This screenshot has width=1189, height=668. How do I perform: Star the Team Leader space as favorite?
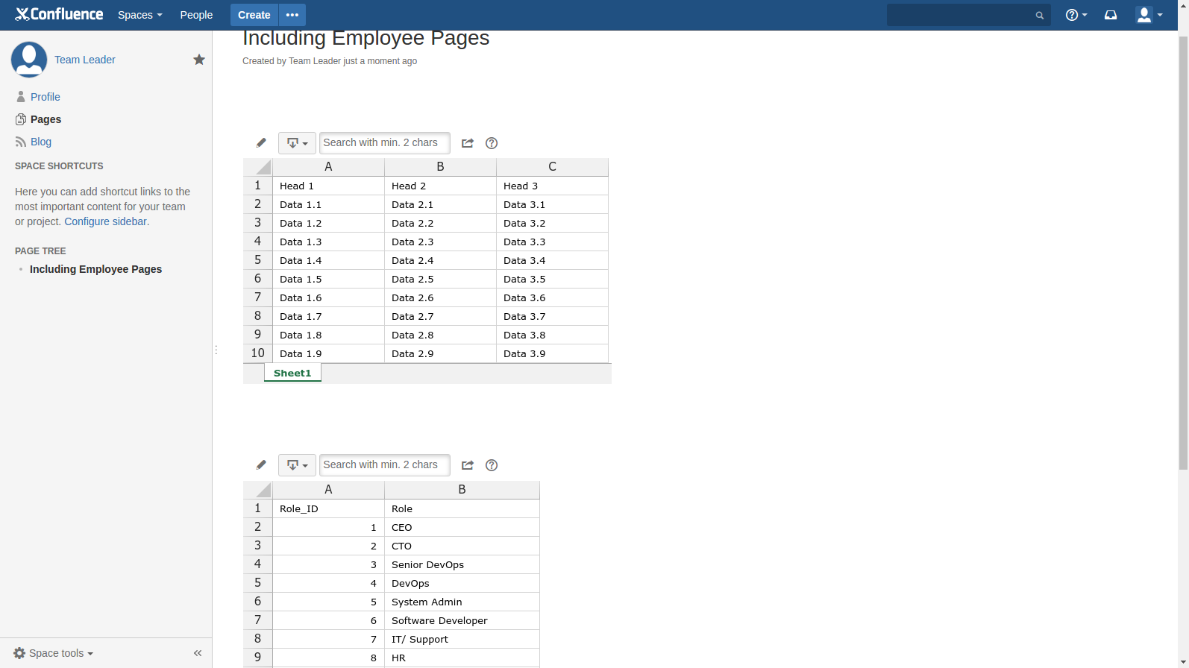click(199, 60)
